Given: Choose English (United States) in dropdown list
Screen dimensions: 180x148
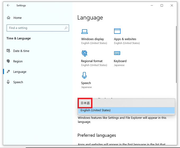Looking at the screenshot, I should 126,110.
